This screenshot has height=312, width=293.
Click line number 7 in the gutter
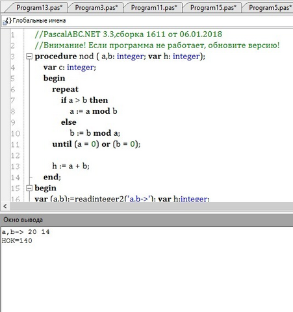(13, 100)
